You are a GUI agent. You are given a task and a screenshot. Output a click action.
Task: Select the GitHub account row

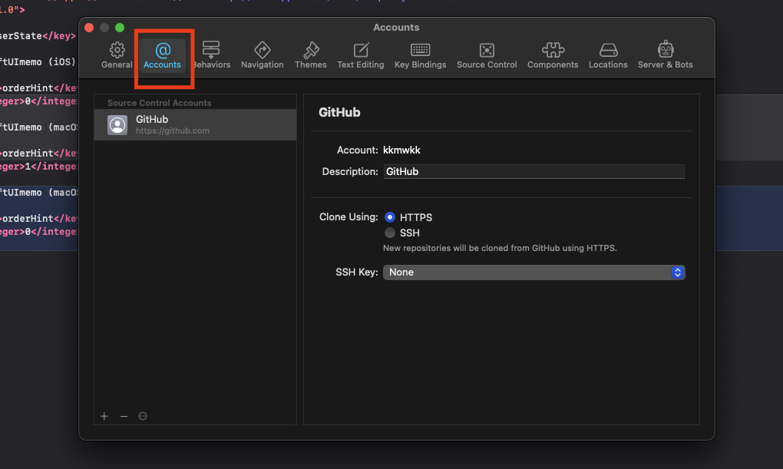pos(195,125)
